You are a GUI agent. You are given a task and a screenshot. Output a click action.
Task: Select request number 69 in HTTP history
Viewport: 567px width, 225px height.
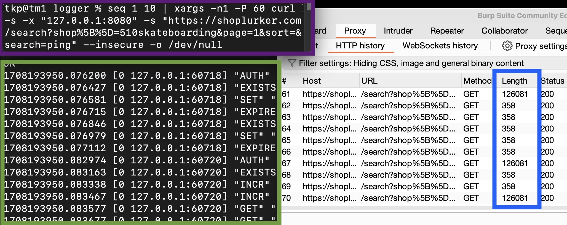pyautogui.click(x=286, y=186)
